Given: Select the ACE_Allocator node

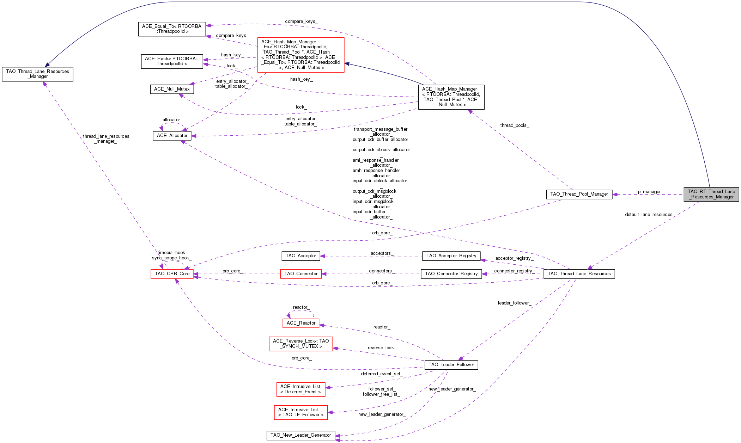Looking at the screenshot, I should (172, 136).
